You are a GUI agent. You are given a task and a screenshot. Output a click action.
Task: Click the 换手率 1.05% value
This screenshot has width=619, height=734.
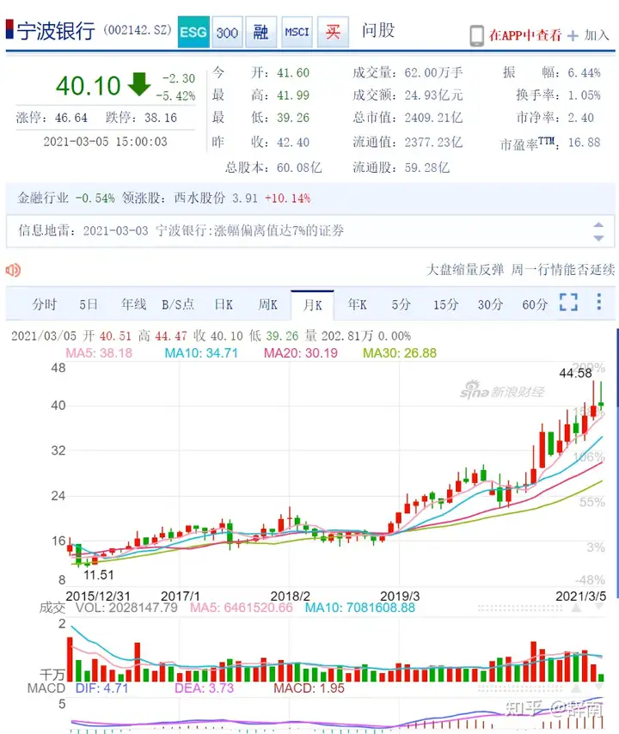(x=585, y=95)
